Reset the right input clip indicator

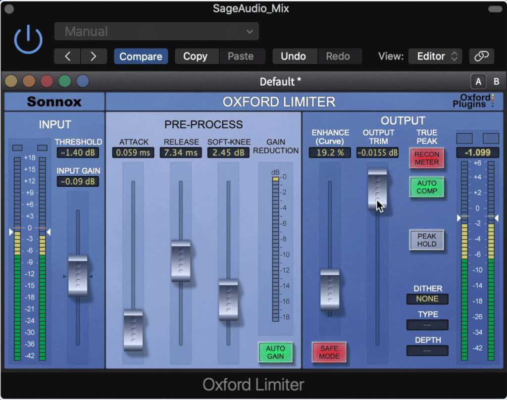42,148
